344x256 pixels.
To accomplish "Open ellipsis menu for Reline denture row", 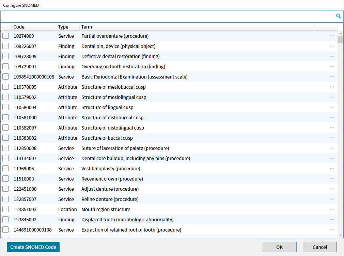I will 332,199.
